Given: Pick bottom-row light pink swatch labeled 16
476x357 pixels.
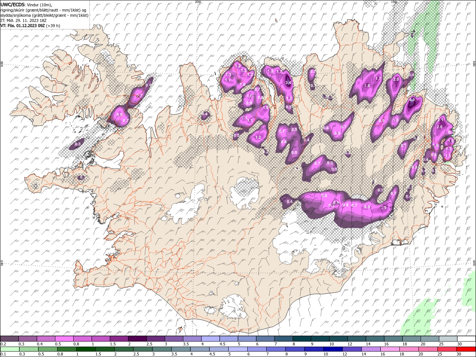Looking at the screenshot, I should (x=390, y=349).
